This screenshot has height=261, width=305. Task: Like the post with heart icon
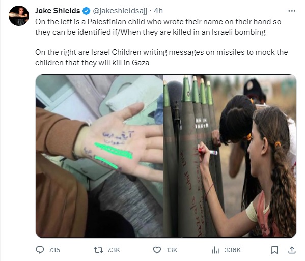click(x=157, y=250)
